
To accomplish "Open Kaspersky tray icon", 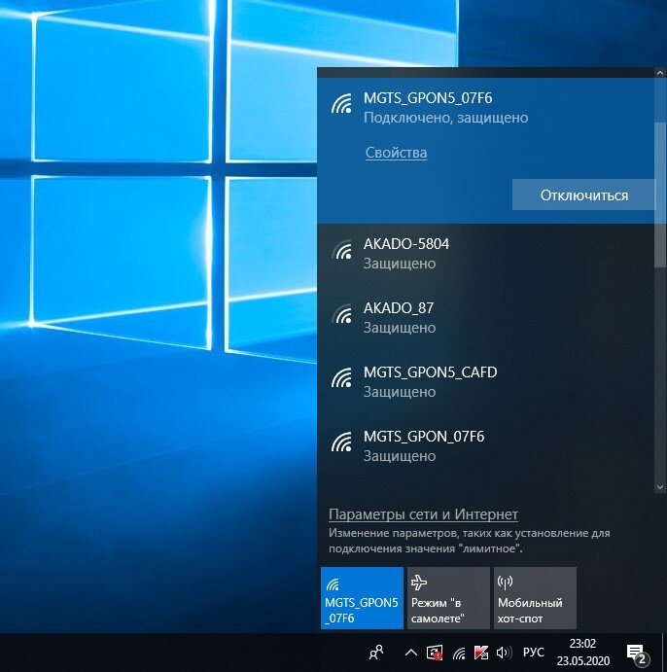I will 481,653.
